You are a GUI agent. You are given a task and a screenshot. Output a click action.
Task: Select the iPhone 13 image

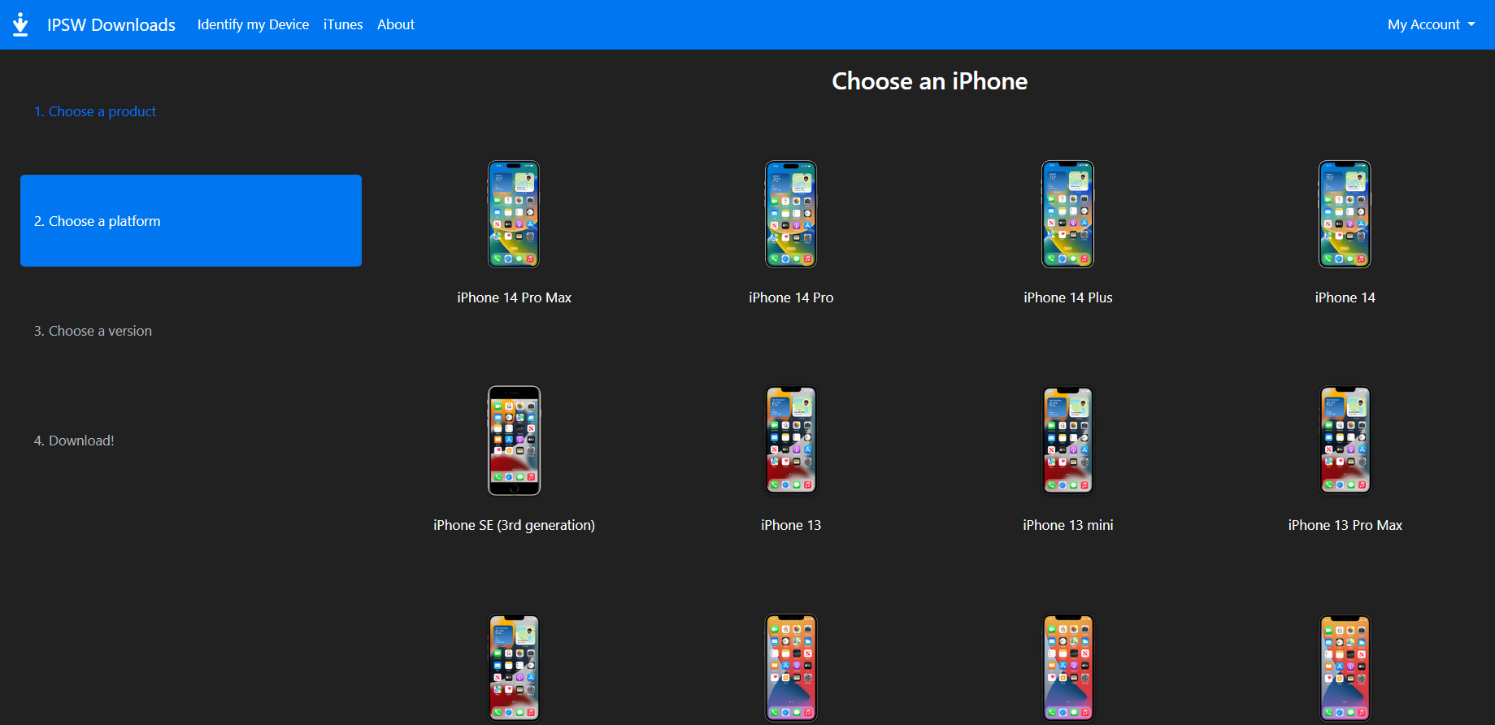[791, 441]
